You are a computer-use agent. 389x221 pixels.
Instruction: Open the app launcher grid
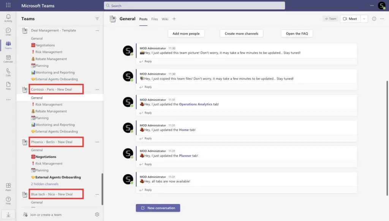coord(8,5)
